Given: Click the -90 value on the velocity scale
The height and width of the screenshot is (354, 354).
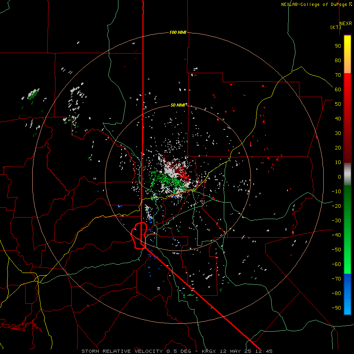Looking at the screenshot, I should point(336,308).
